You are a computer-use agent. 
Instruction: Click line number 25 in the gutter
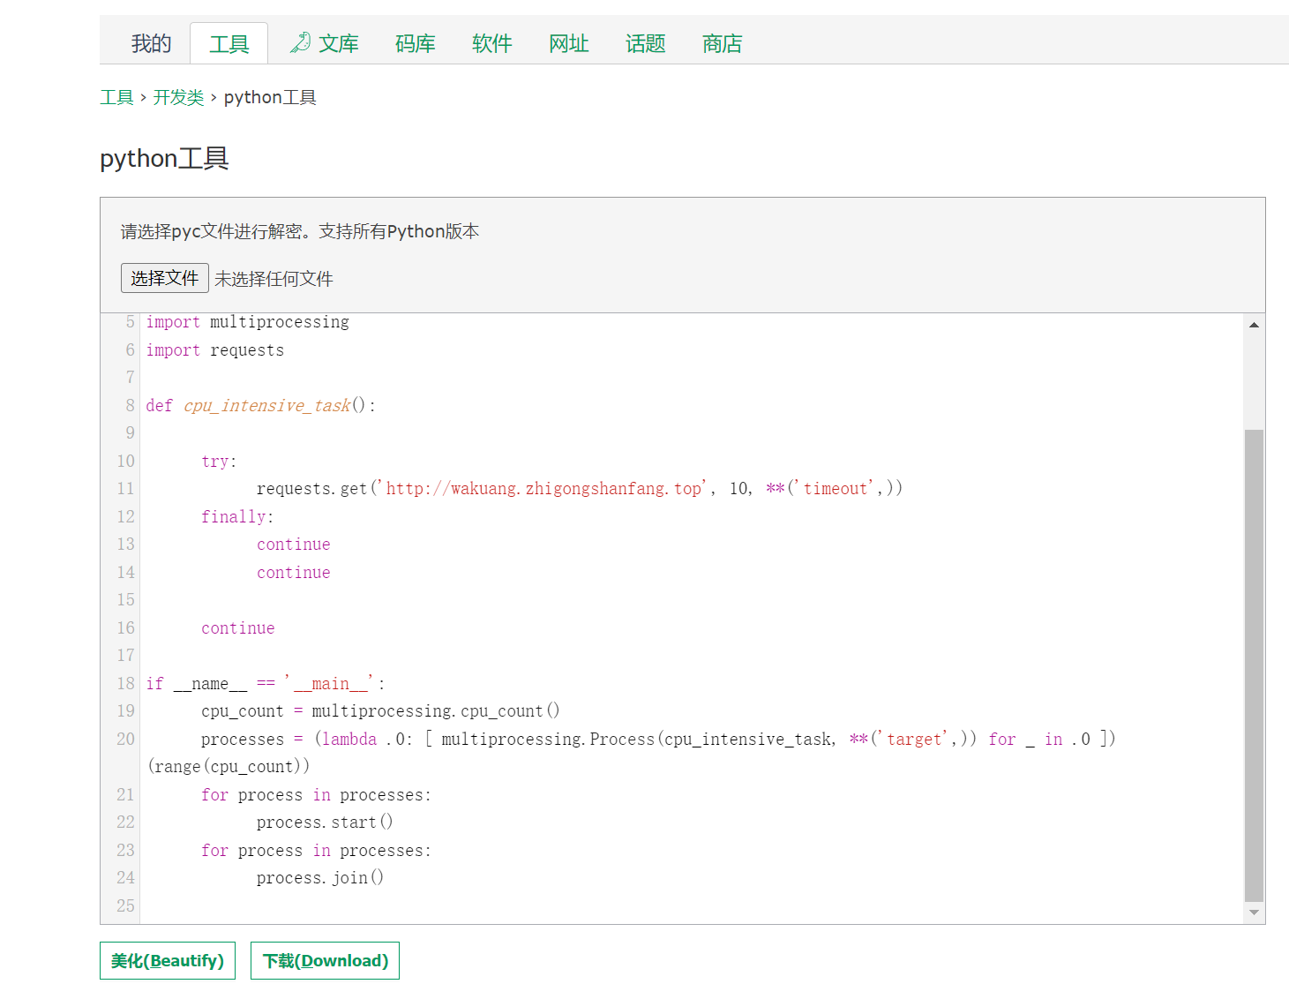click(x=125, y=906)
